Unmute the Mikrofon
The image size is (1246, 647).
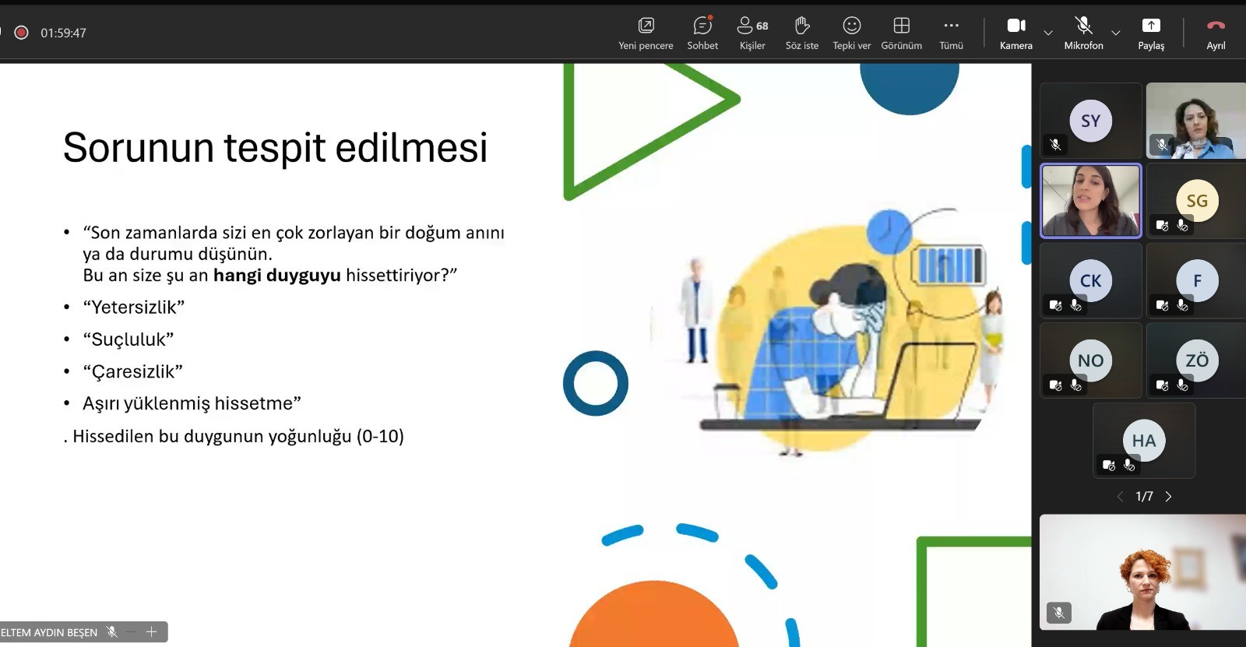click(1083, 33)
